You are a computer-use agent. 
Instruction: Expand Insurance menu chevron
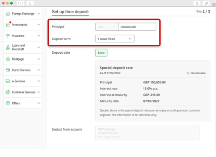(x=39, y=36)
